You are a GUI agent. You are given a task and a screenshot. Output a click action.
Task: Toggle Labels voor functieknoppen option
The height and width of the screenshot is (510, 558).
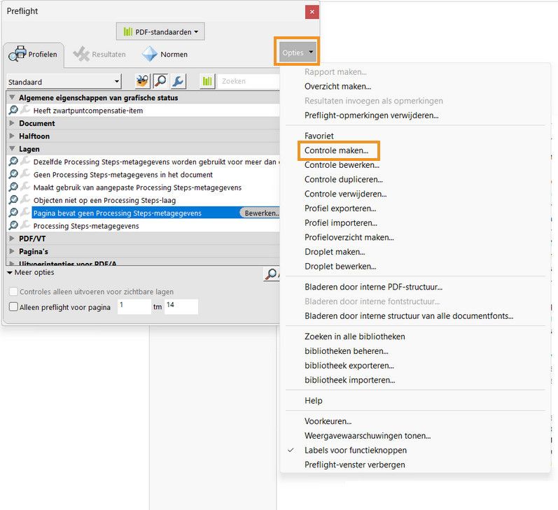355,451
